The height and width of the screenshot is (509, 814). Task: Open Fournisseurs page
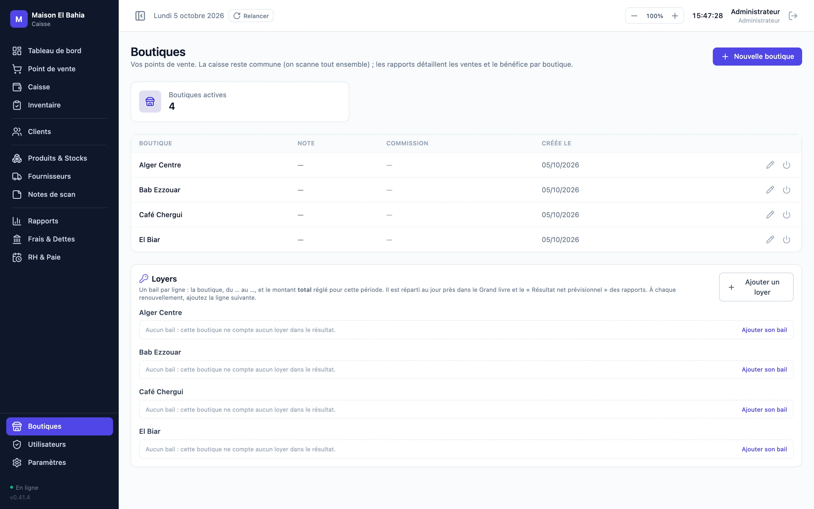tap(60, 176)
